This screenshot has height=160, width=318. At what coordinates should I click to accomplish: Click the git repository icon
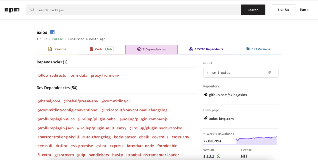206,95
